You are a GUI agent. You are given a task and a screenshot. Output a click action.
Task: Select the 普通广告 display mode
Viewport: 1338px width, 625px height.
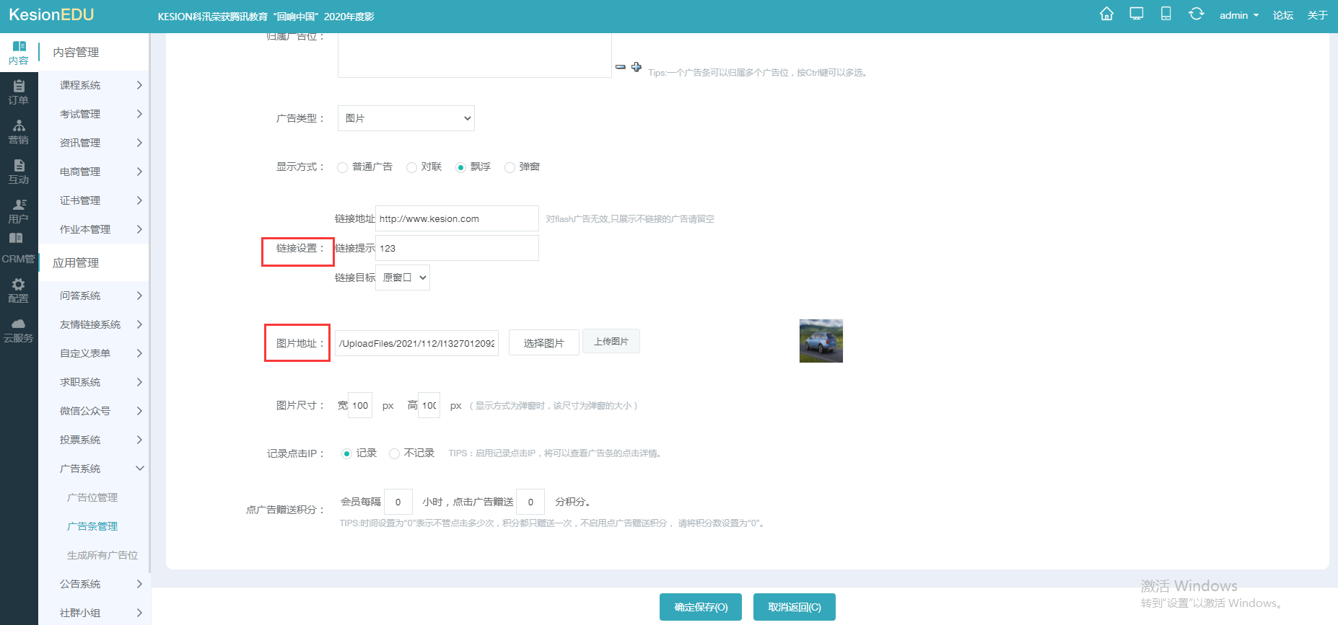(x=343, y=167)
